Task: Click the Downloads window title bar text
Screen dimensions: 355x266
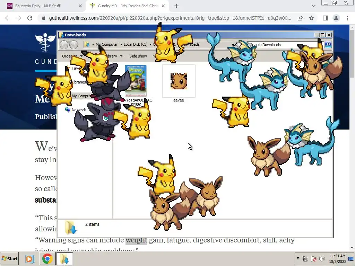Action: pyautogui.click(x=75, y=35)
